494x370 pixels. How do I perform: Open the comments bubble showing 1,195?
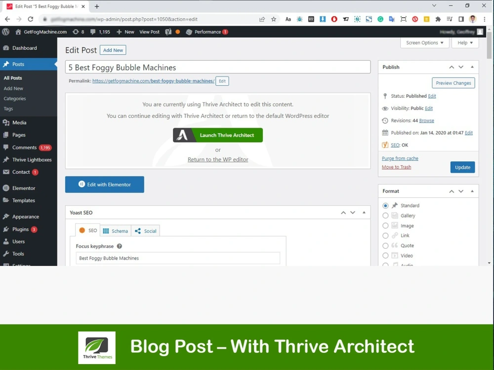93,32
